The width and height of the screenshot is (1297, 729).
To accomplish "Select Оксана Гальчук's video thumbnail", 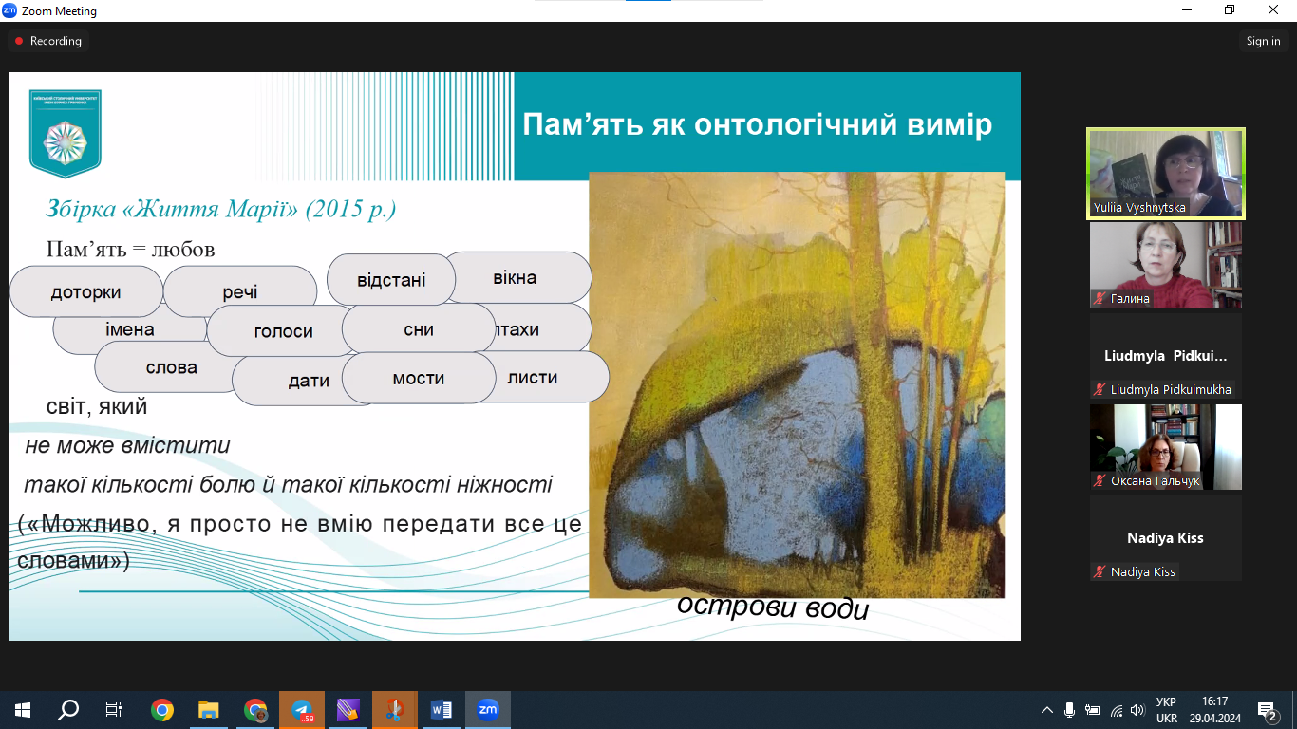I will [x=1165, y=446].
